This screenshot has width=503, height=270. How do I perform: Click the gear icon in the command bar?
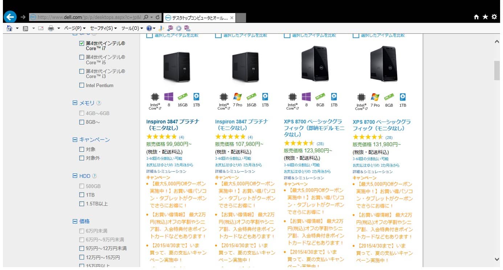(x=179, y=28)
